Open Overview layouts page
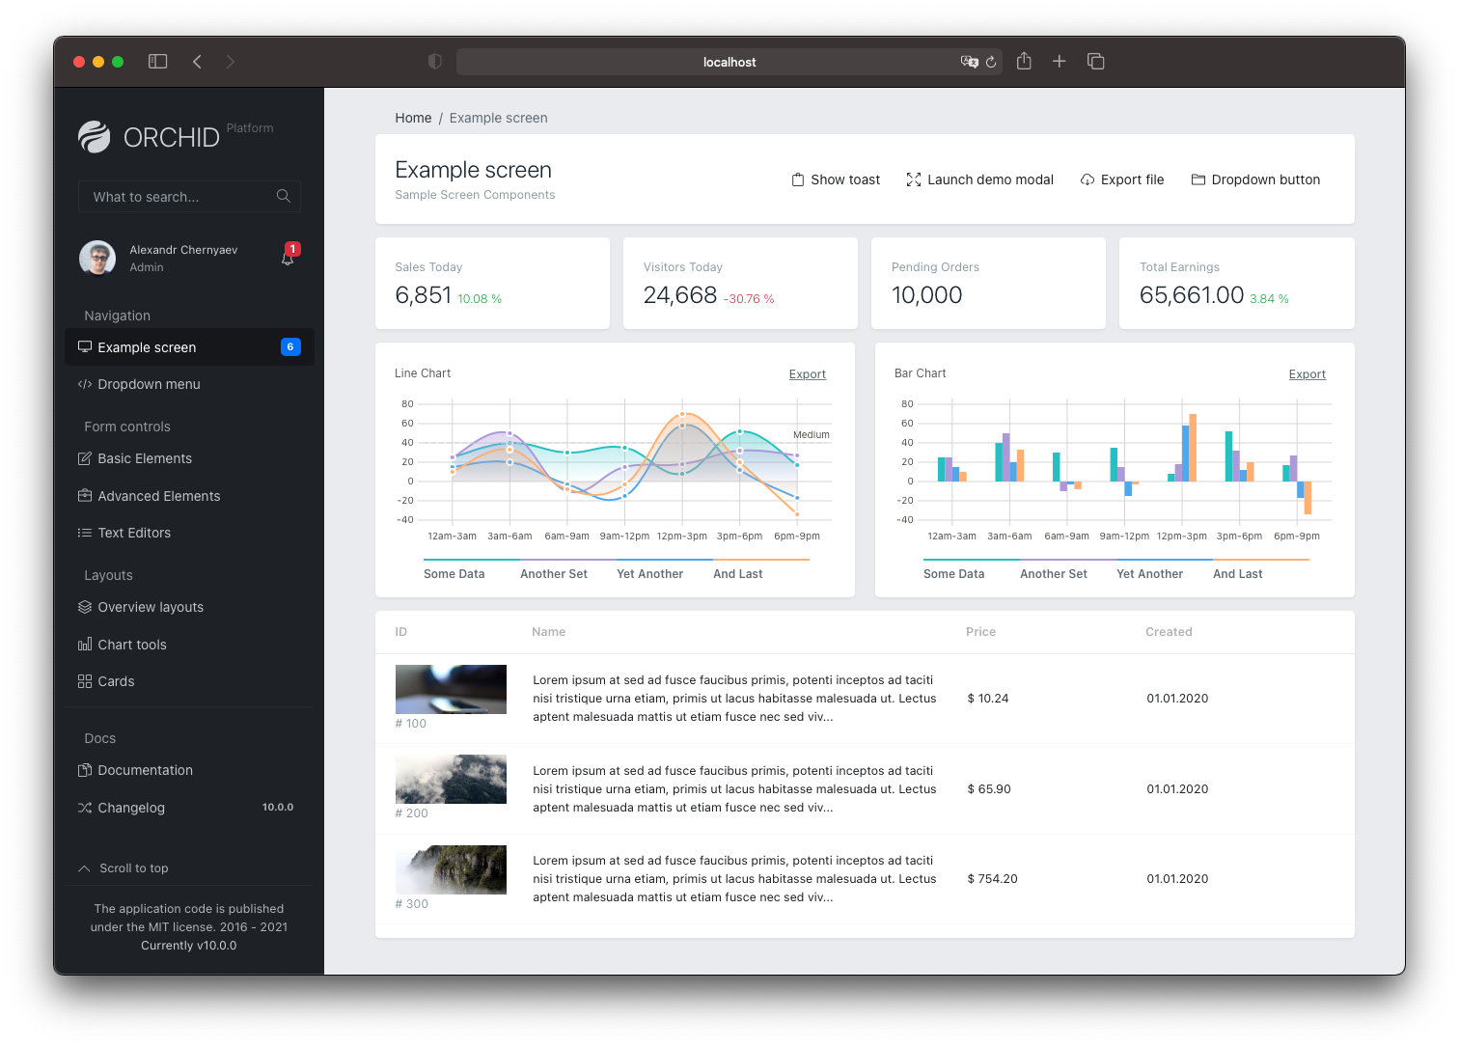Image resolution: width=1459 pixels, height=1046 pixels. tap(189, 607)
